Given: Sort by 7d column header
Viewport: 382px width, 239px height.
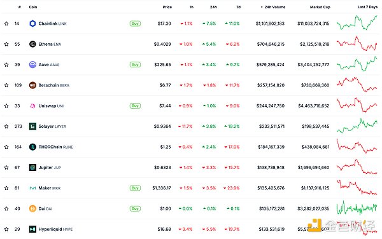Looking at the screenshot, I should [x=239, y=7].
